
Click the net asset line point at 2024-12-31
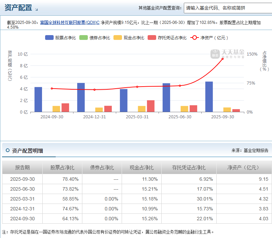click(94, 90)
